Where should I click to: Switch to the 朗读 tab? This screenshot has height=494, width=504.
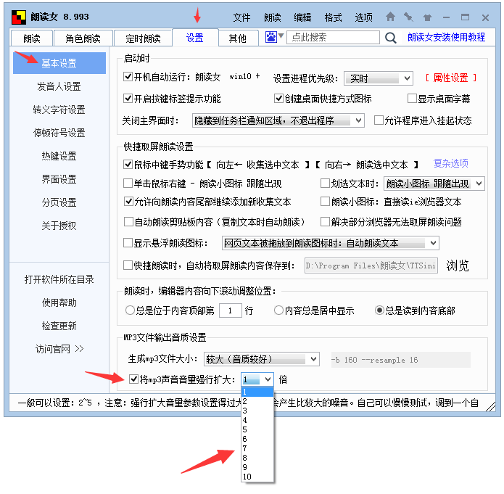pyautogui.click(x=32, y=38)
